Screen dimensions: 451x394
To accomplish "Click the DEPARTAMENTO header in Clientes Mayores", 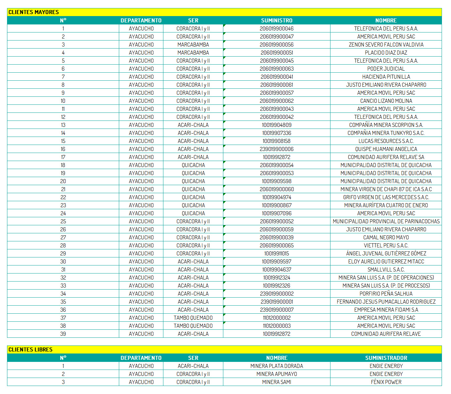I will (141, 20).
